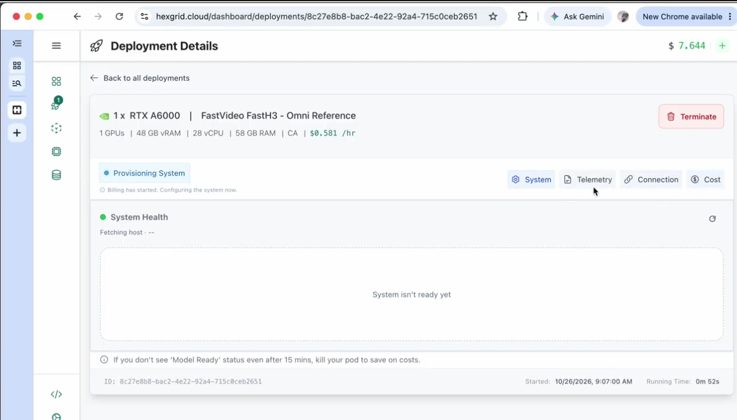Open the Chrome profile avatar
This screenshot has width=737, height=420.
point(623,16)
